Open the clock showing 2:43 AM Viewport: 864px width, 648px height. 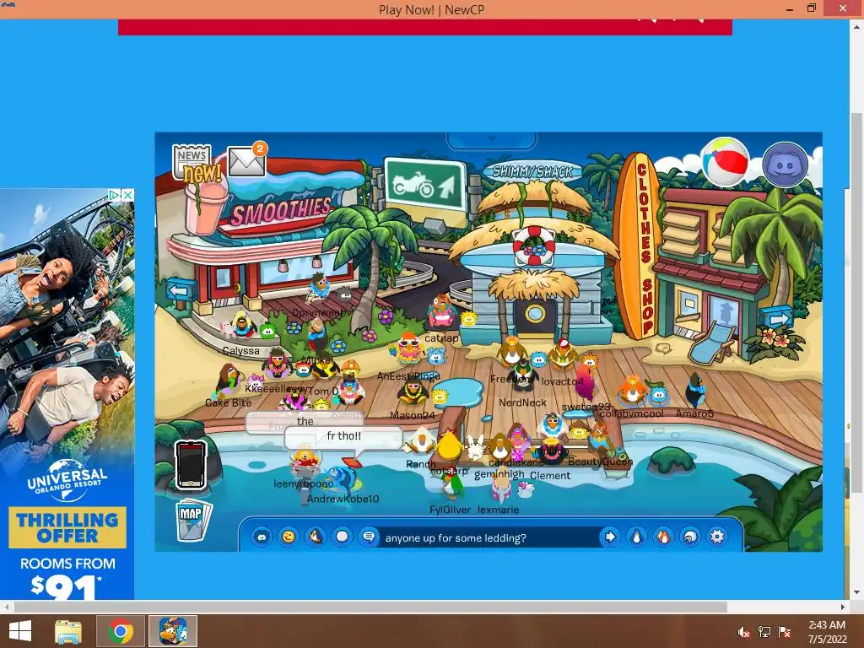point(827,632)
